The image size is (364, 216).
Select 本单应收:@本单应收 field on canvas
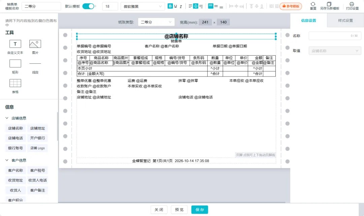point(246,81)
